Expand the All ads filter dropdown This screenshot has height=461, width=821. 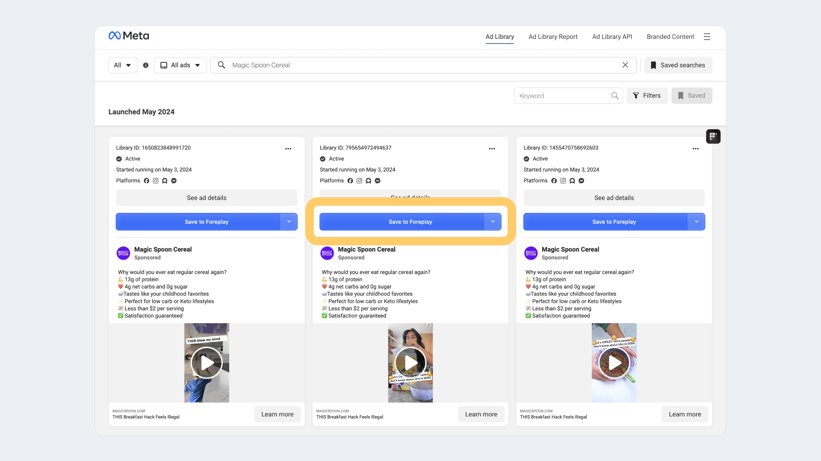click(x=180, y=65)
